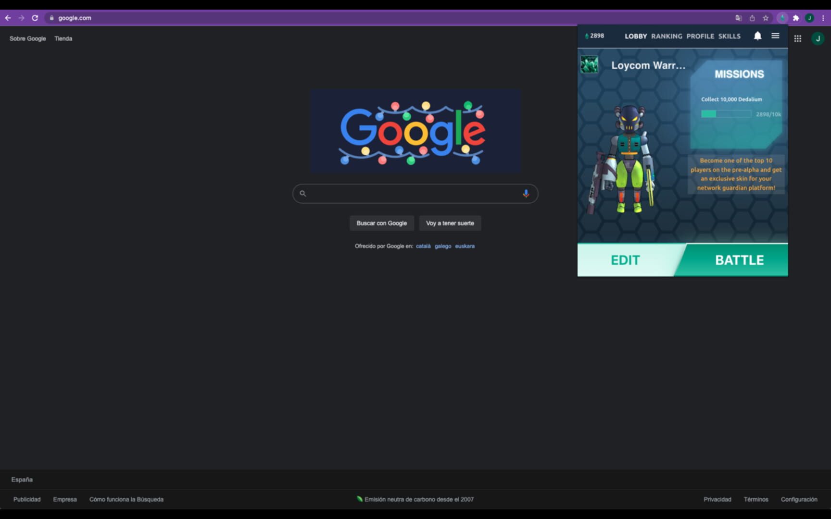Open the notifications bell in the game panel
Viewport: 831px width, 519px height.
coord(758,36)
